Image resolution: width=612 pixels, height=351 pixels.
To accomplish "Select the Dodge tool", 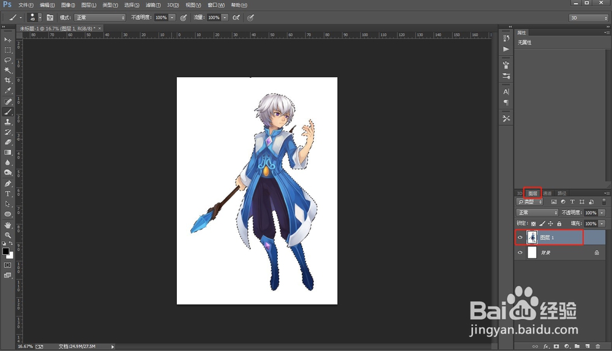I will tap(7, 173).
